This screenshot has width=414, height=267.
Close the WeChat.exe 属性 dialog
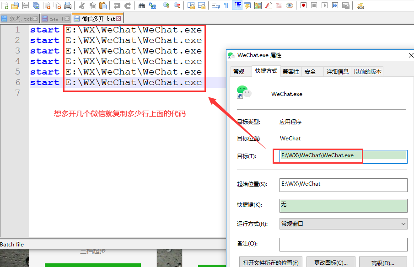[x=411, y=55]
